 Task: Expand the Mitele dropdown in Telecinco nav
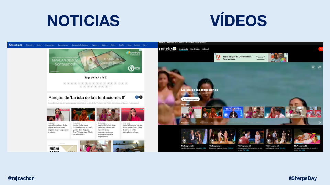113,45
